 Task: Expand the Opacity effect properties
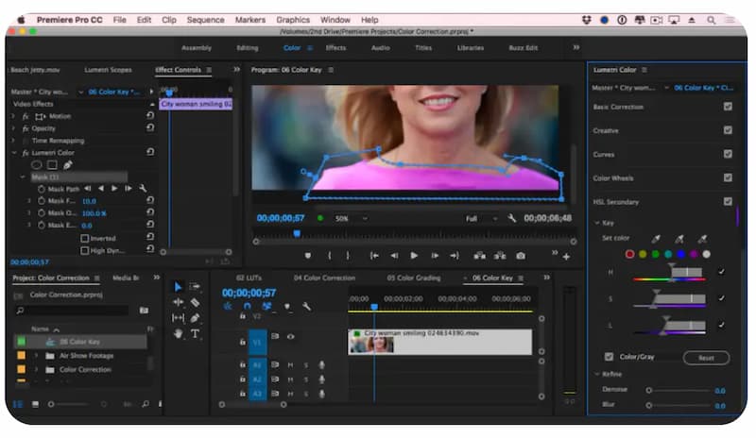click(x=12, y=128)
